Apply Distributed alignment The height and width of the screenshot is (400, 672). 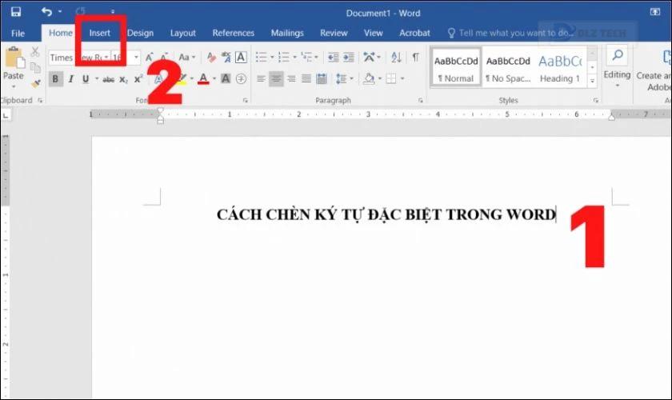322,79
